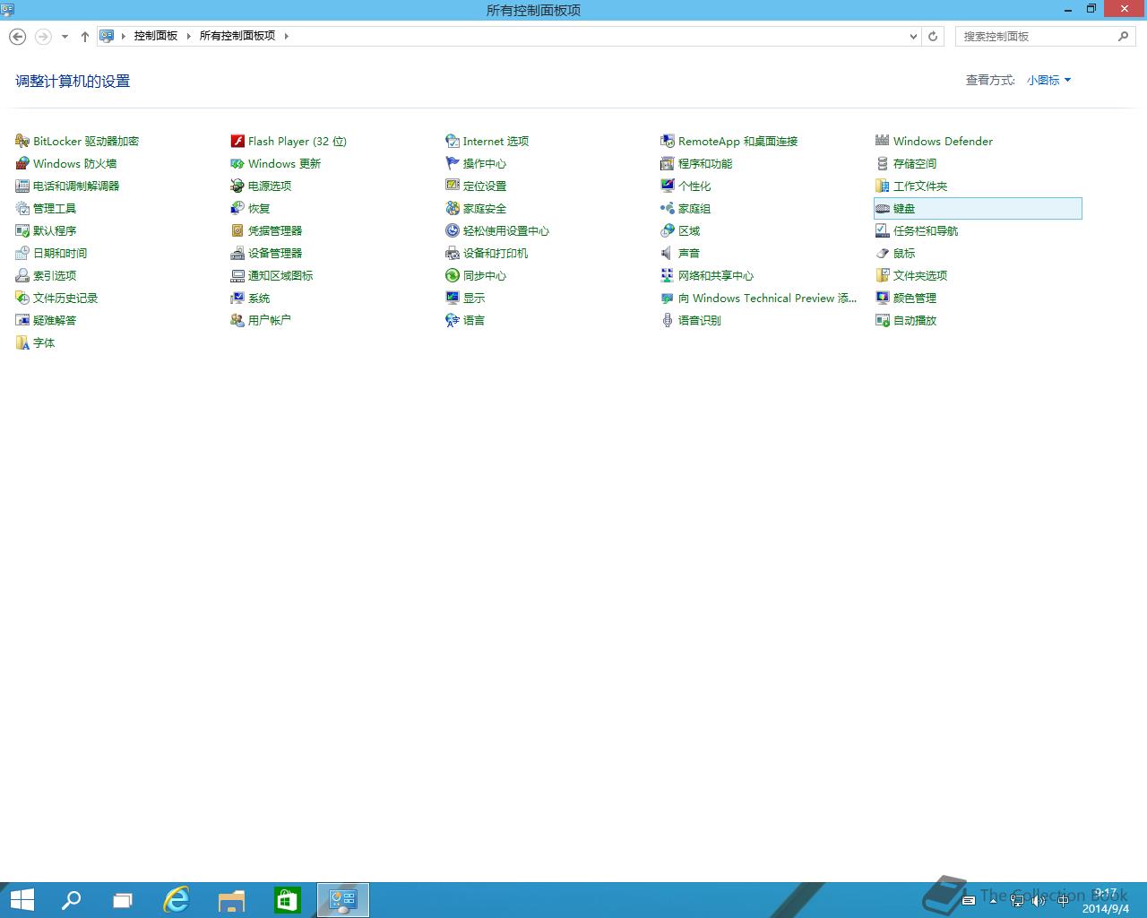Open the taskbar Search magnifier
The height and width of the screenshot is (918, 1147).
click(x=71, y=900)
